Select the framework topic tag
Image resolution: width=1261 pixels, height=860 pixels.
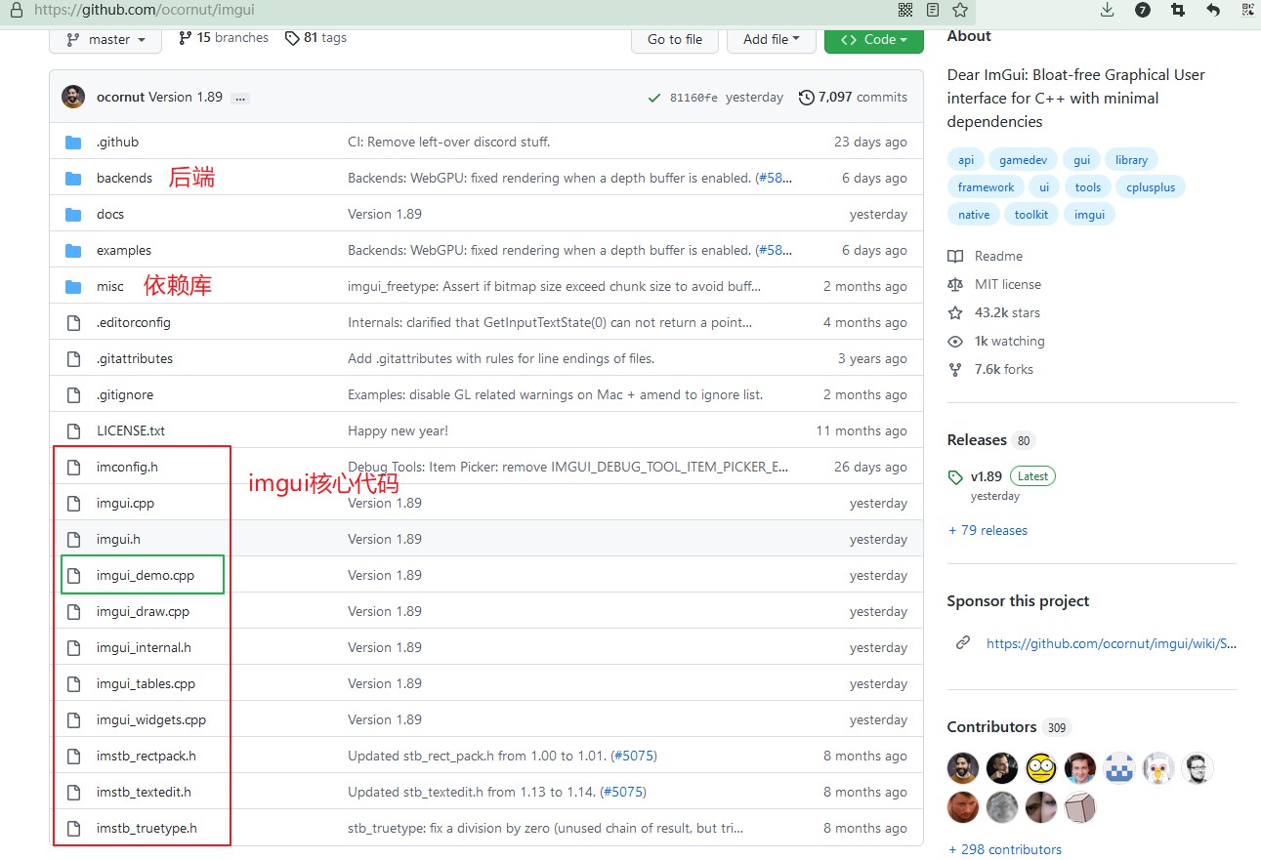click(x=986, y=187)
